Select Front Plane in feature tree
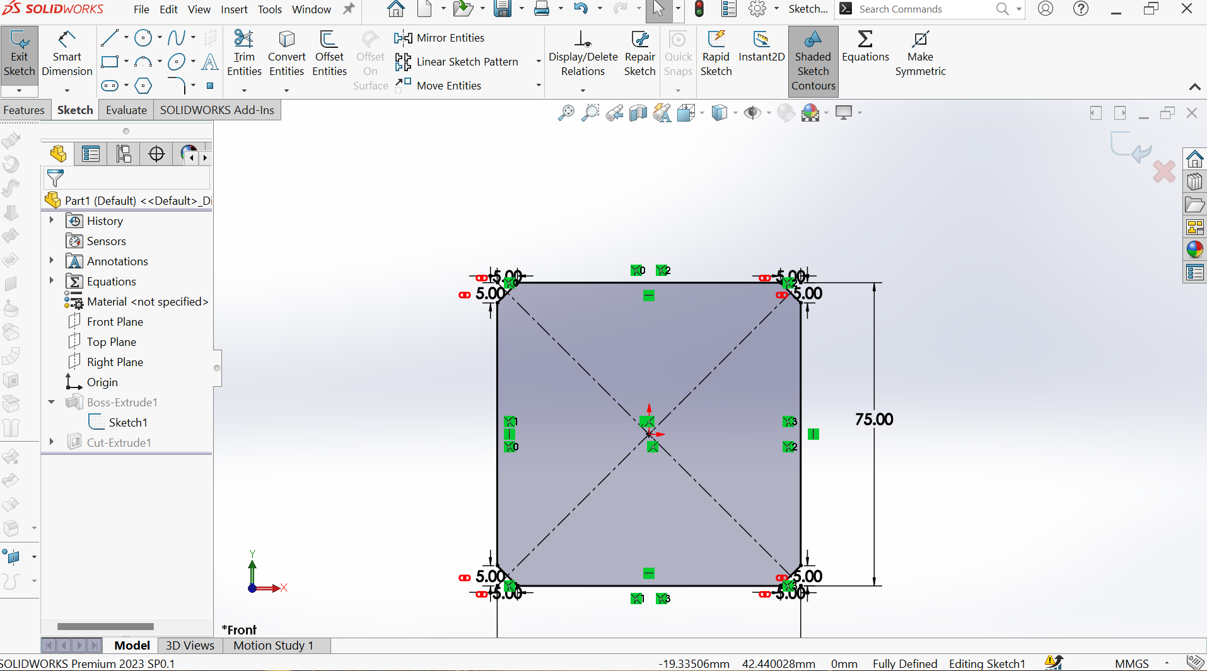The height and width of the screenshot is (671, 1207). tap(115, 322)
